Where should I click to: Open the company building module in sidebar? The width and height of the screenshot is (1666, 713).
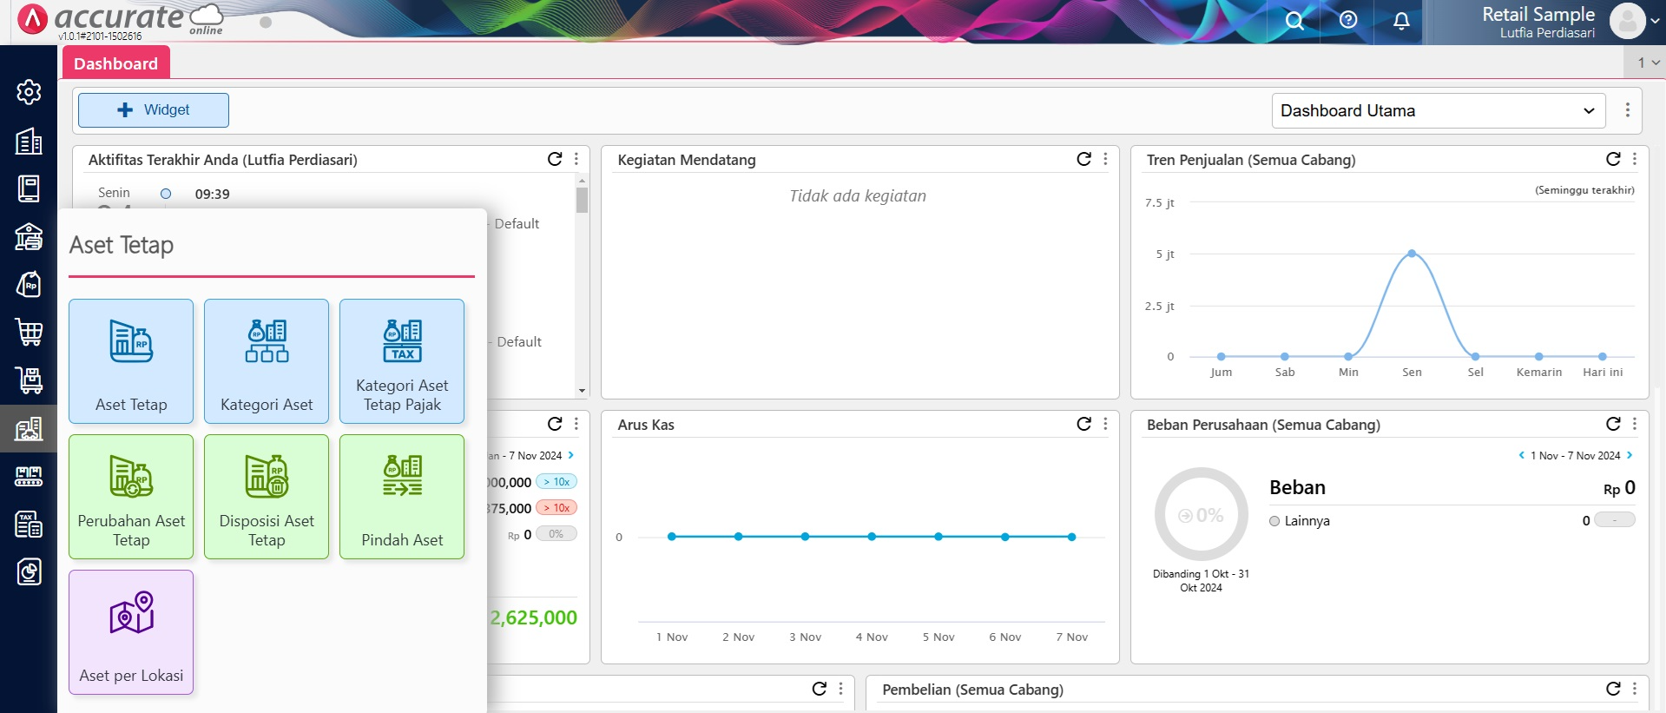[x=29, y=141]
